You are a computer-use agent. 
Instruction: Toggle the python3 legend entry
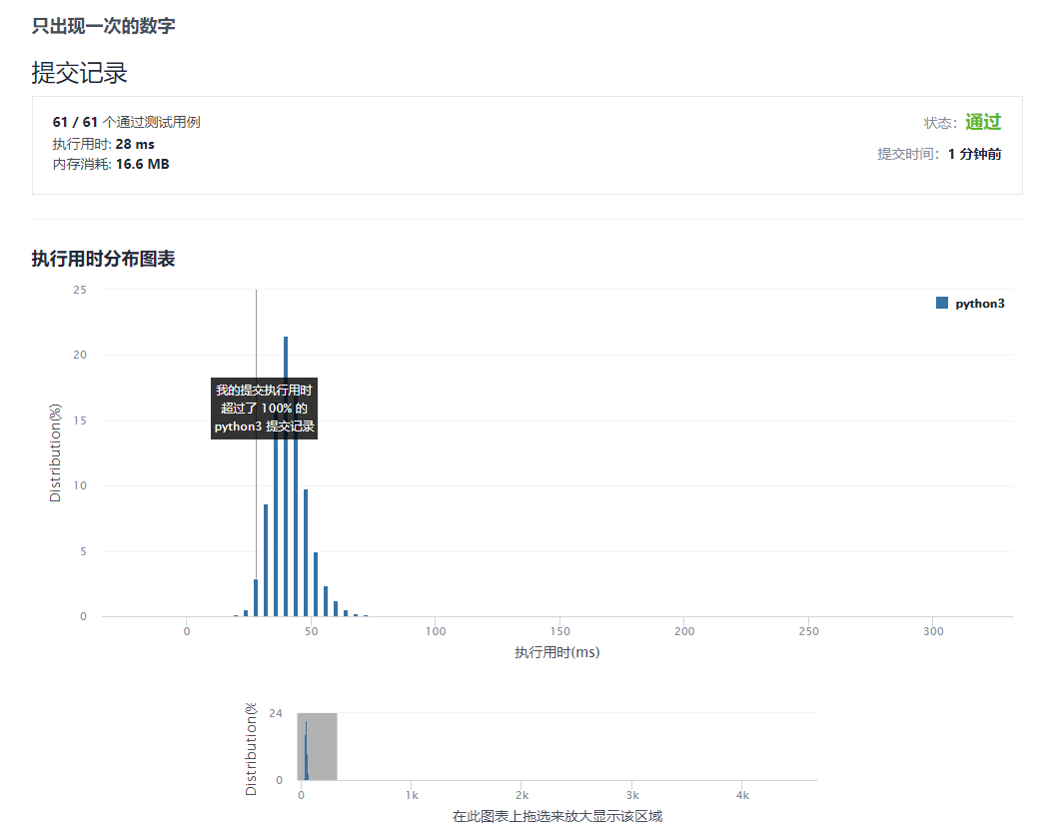pos(970,304)
